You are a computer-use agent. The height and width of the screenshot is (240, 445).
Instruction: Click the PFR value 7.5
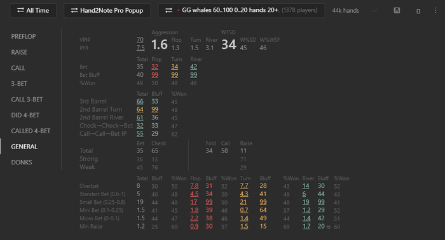140,48
